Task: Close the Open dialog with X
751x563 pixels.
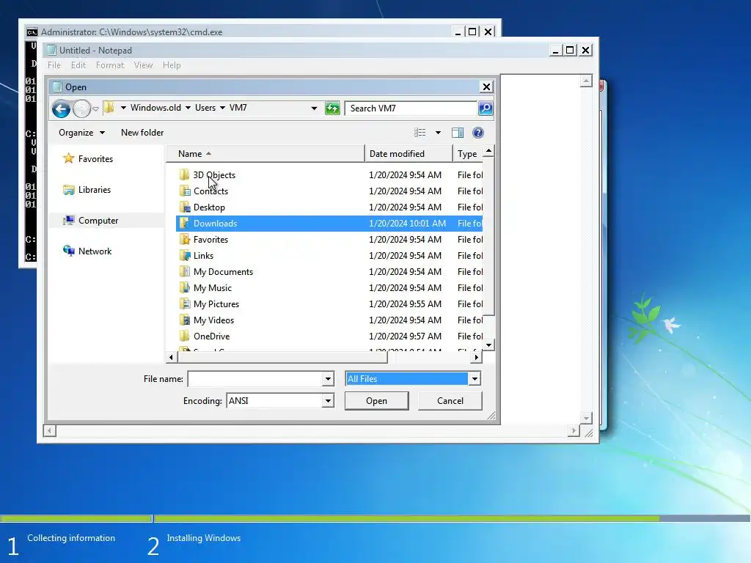Action: tap(486, 87)
